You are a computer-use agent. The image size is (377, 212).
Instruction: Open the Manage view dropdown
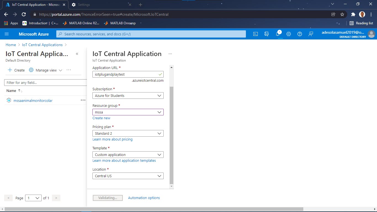coord(46,70)
